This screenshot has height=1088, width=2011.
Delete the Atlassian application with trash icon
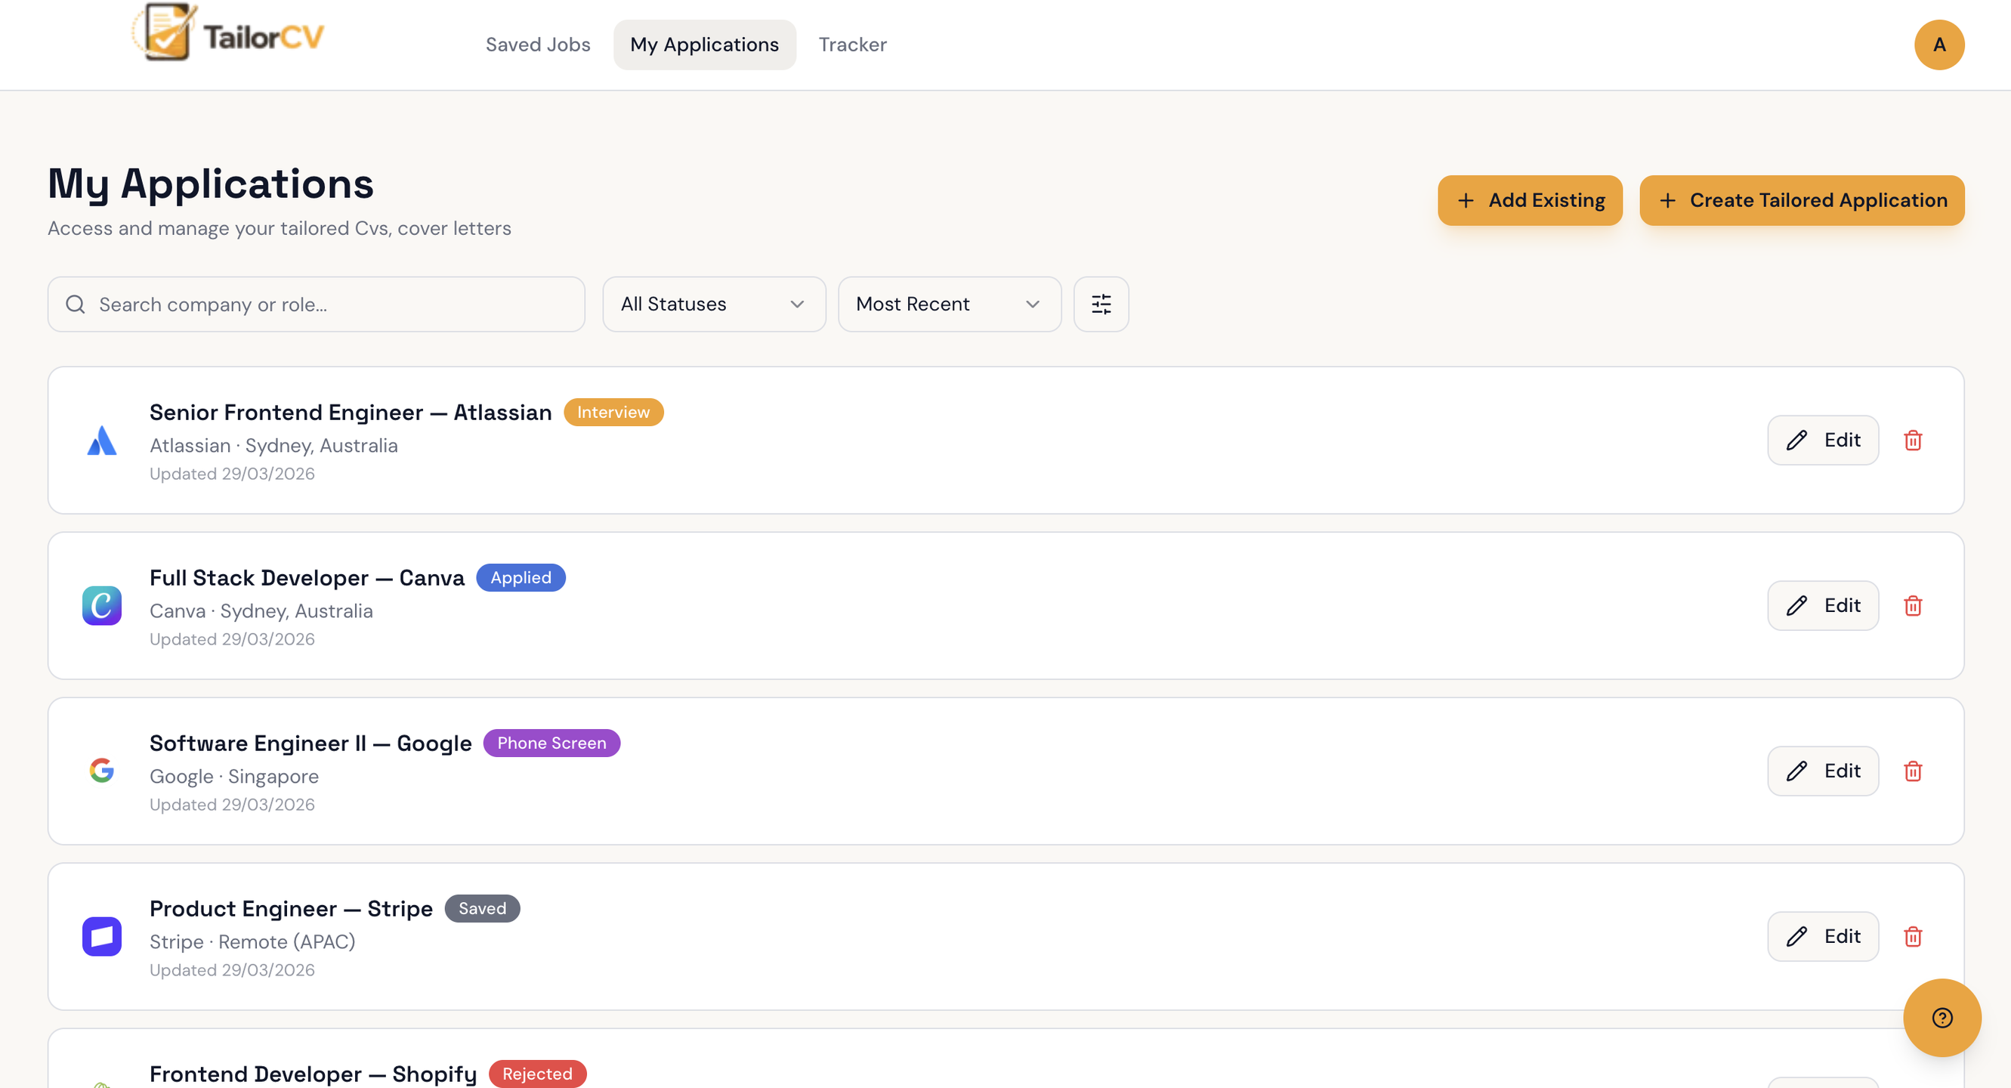point(1913,440)
